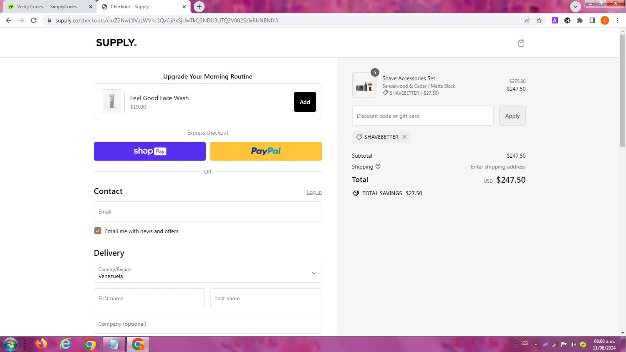Switch to Checkout - Supply tab

pos(129,7)
